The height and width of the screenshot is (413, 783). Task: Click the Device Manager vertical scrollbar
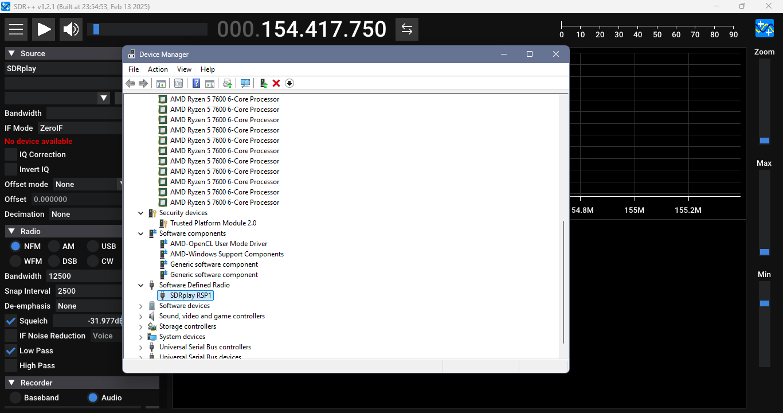click(x=564, y=282)
